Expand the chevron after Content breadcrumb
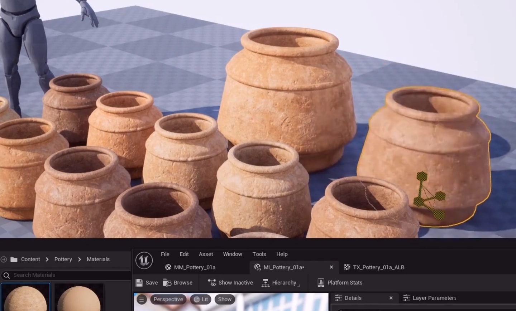The height and width of the screenshot is (311, 516). point(47,259)
